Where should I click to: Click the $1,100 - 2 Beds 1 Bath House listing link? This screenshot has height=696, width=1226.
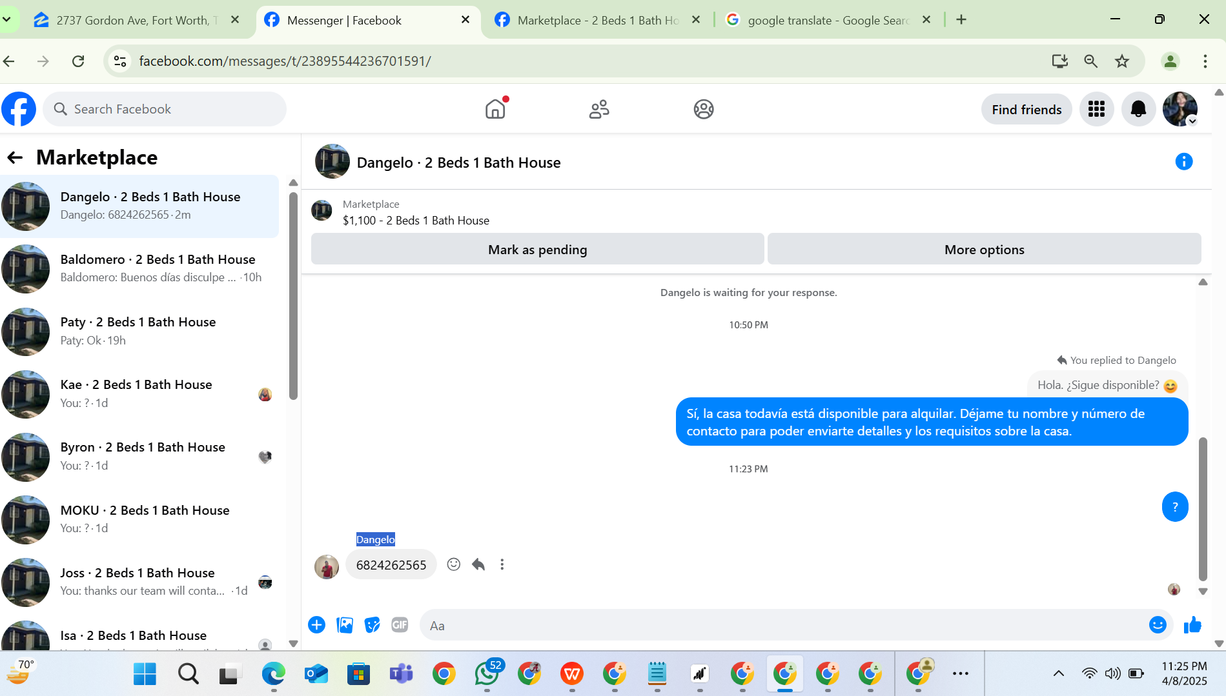coord(416,221)
